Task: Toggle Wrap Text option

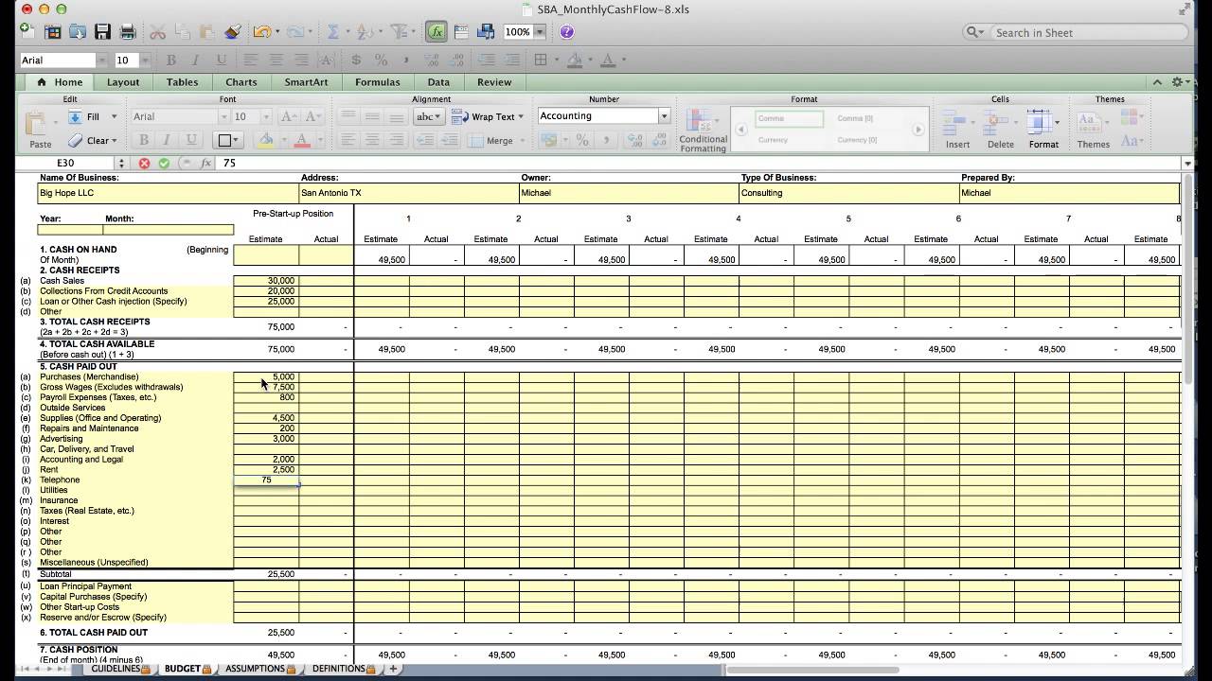Action: tap(488, 116)
